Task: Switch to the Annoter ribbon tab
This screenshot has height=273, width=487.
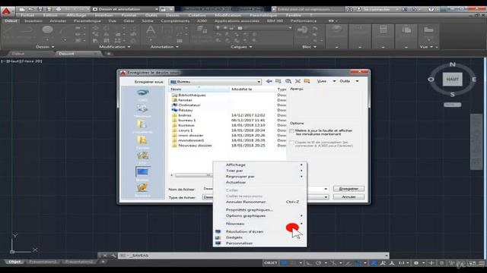Action: (x=58, y=20)
